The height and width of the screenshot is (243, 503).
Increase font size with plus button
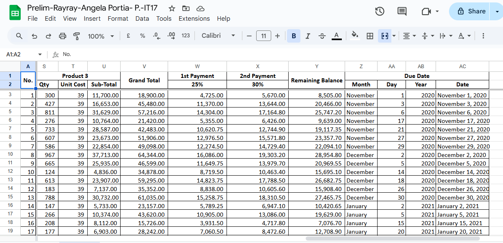277,36
